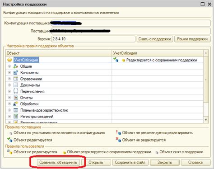Click the Поставщик field

coord(131,31)
